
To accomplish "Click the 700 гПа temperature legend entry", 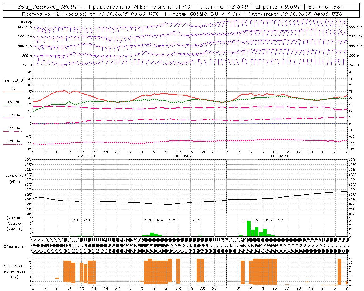I will coord(13,128).
